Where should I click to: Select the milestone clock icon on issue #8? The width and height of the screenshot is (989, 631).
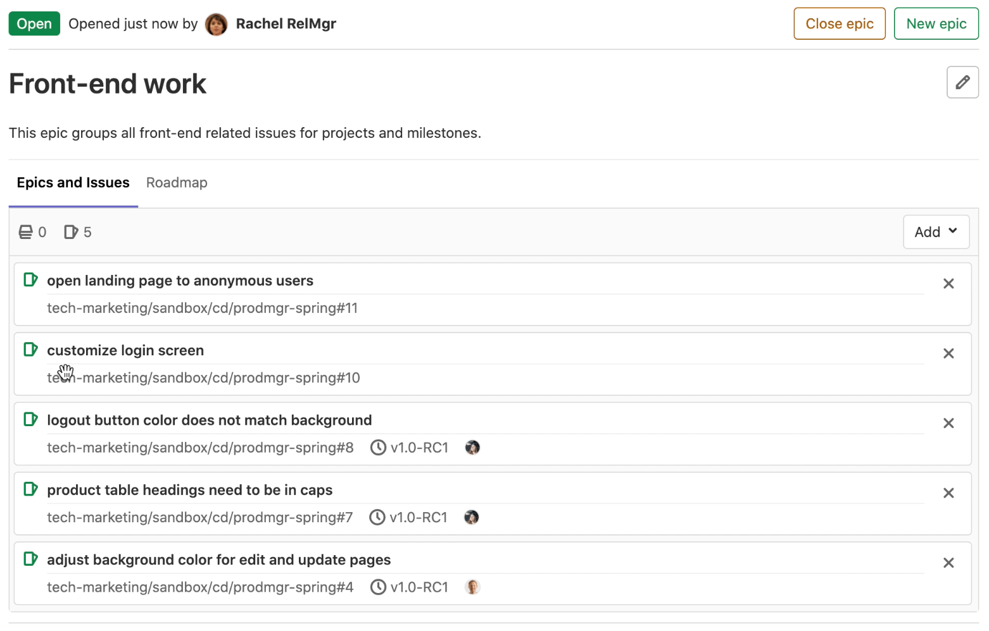[378, 447]
